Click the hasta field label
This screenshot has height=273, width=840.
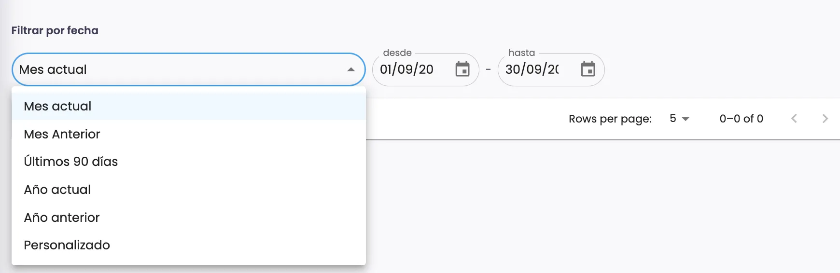[x=522, y=53]
